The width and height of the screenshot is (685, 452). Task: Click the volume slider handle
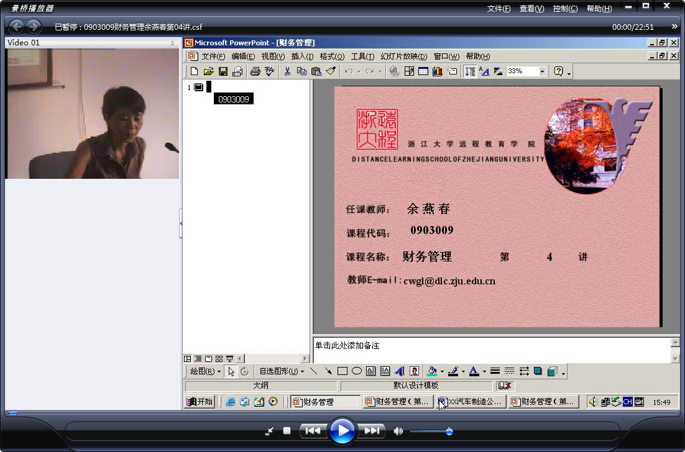coord(449,432)
